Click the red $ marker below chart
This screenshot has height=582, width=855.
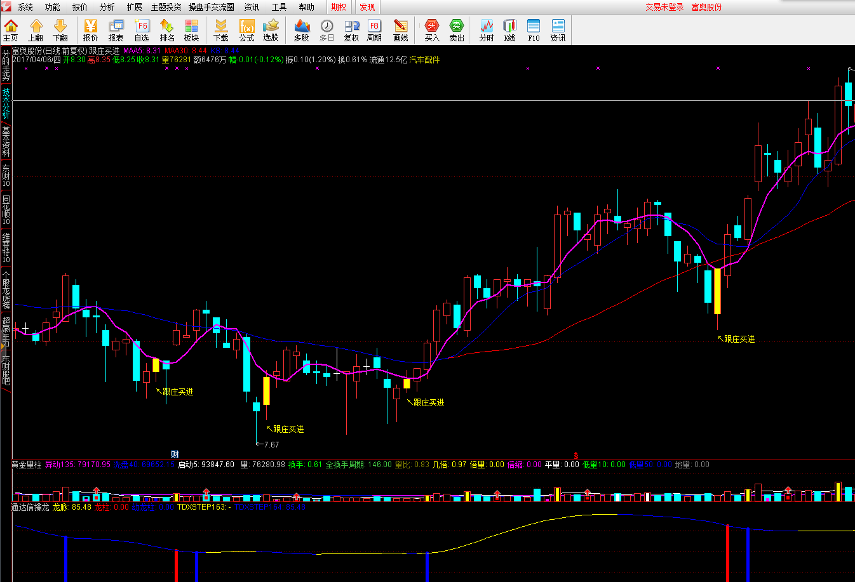pyautogui.click(x=576, y=456)
